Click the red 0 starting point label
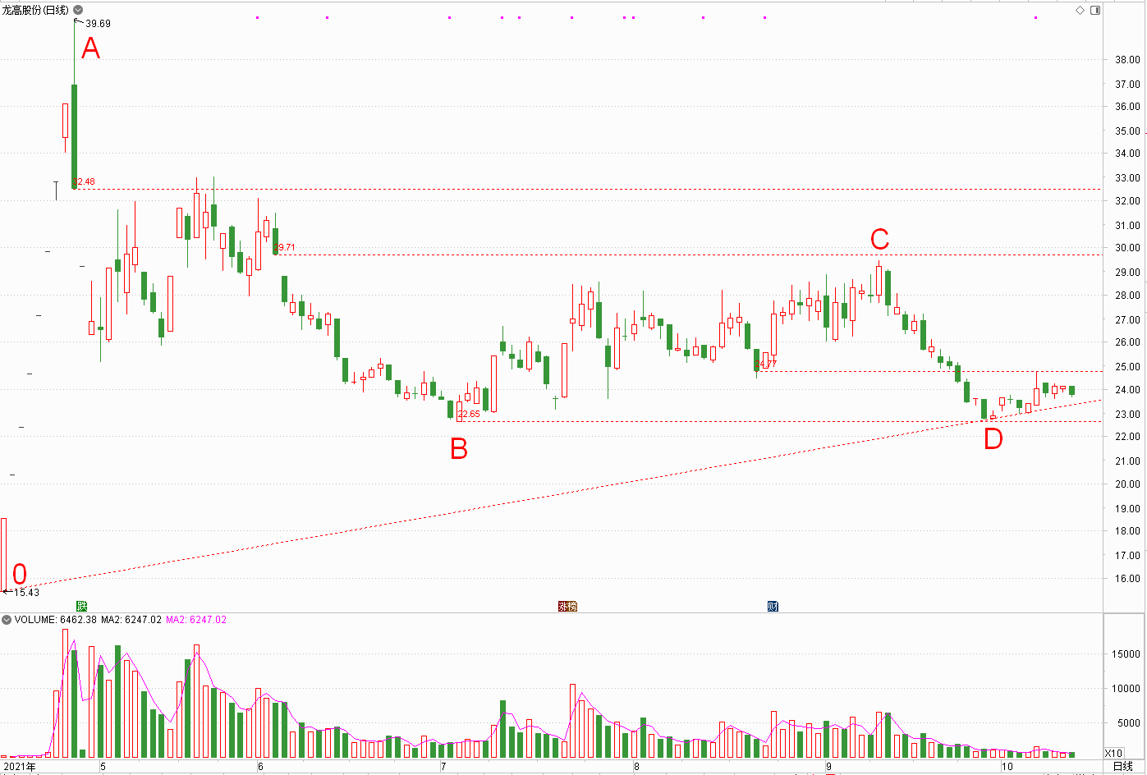The image size is (1147, 775). (20, 575)
